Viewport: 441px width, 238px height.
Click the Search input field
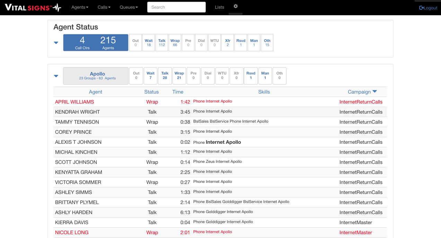tap(176, 7)
